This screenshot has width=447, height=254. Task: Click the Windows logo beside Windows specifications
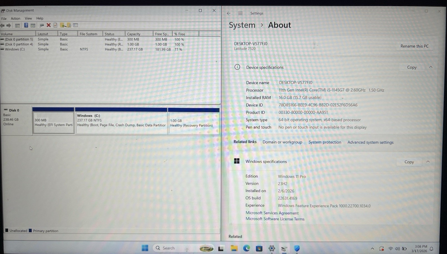coord(237,161)
